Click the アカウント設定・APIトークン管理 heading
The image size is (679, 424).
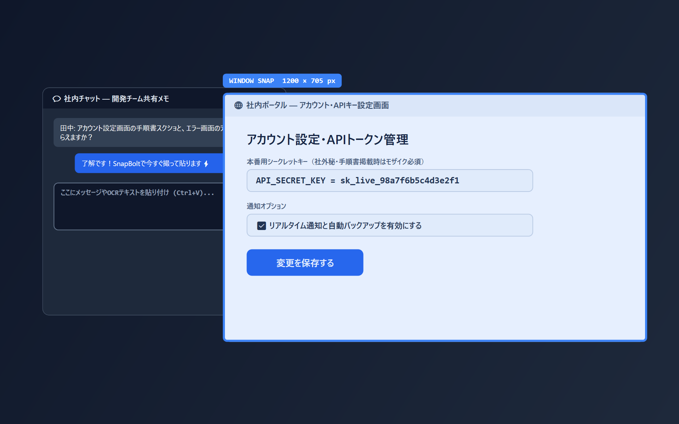(327, 140)
